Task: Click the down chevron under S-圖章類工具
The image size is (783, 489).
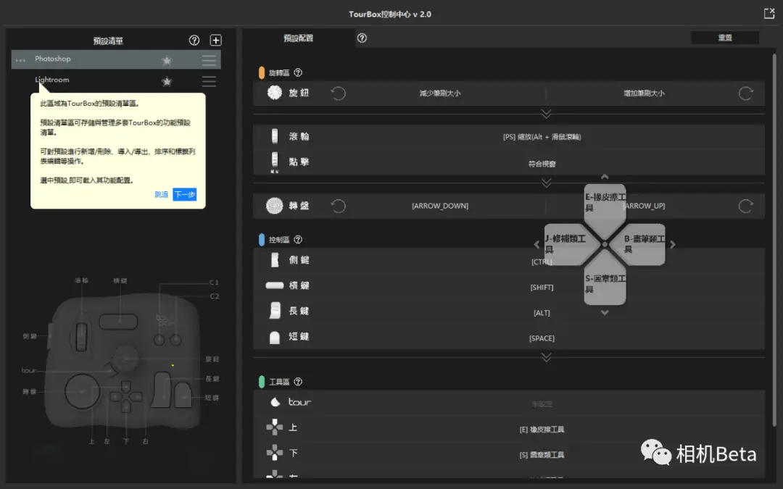Action: click(x=605, y=312)
